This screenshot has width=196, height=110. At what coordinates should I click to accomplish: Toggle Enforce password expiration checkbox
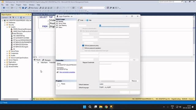tap(83, 48)
